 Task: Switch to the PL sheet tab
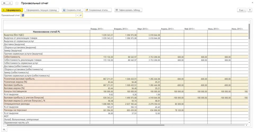4,130
